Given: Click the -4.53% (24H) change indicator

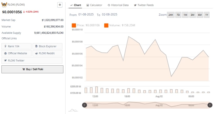Looking at the screenshot, I should (31, 12).
